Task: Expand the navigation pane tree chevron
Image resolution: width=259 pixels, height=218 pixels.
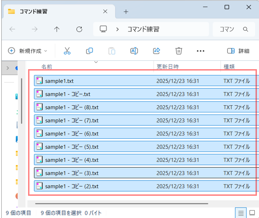Action: pyautogui.click(x=8, y=67)
